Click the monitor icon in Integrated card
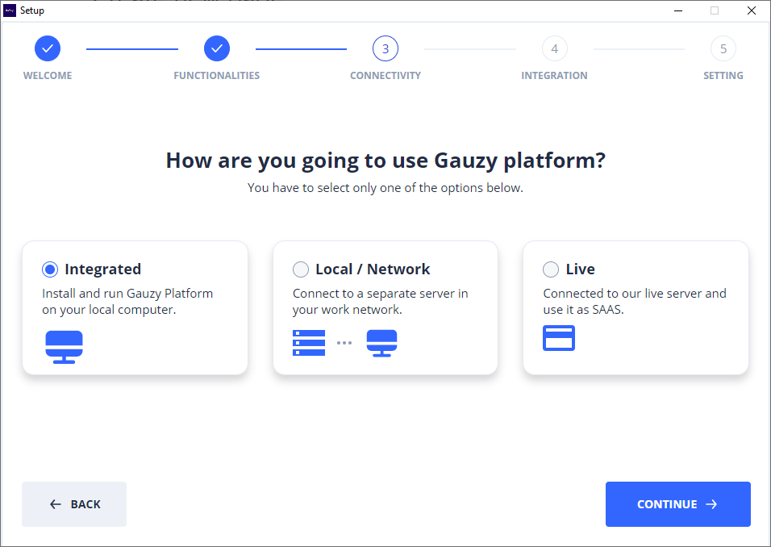 [x=64, y=347]
